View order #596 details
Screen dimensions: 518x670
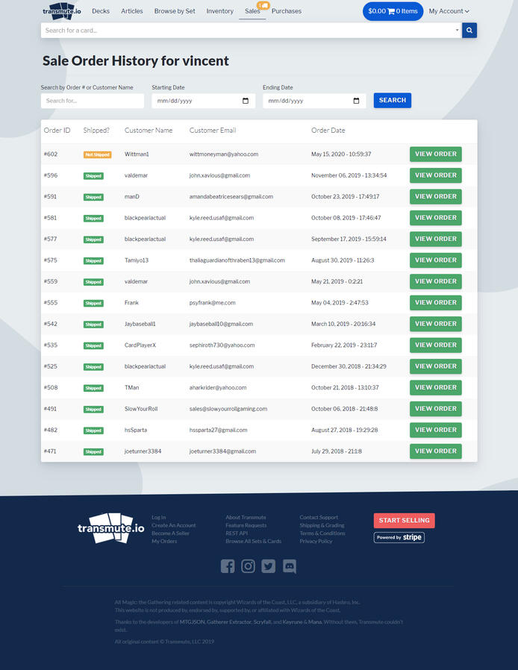click(x=435, y=175)
